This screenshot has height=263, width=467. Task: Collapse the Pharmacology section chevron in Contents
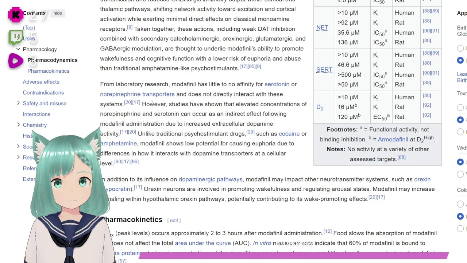(x=18, y=49)
